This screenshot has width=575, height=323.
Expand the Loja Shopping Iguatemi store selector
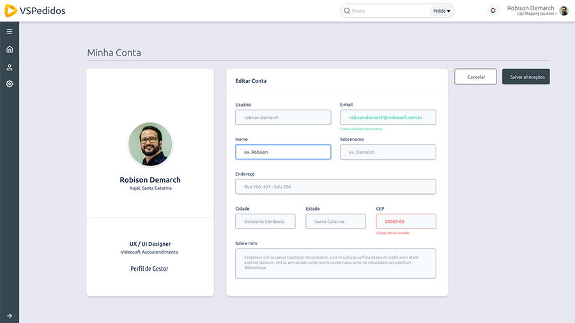(537, 14)
